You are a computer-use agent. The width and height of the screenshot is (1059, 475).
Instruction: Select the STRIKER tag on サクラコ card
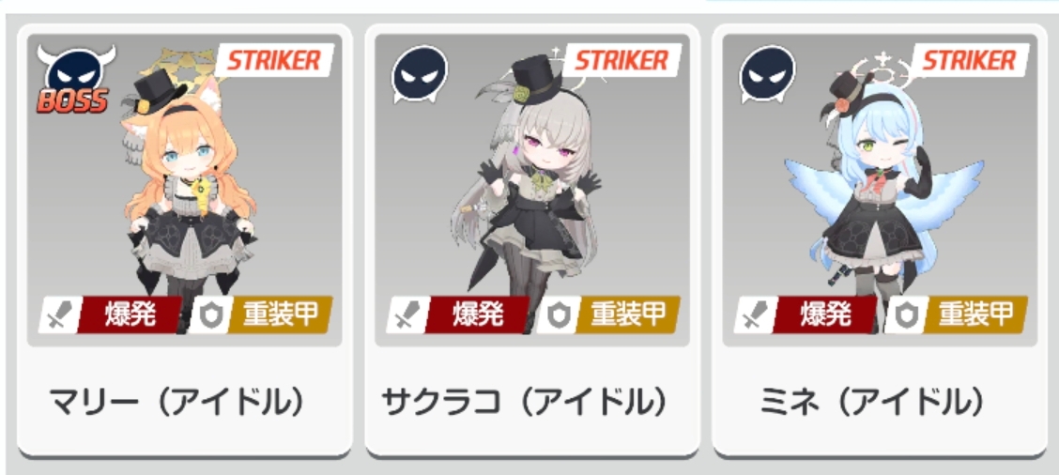622,61
